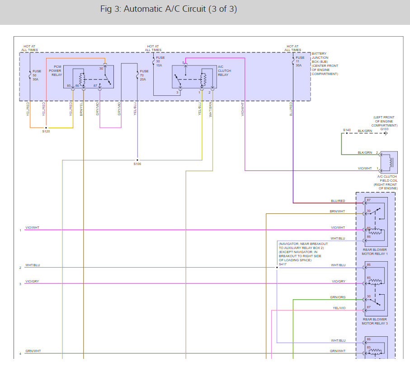
Task: Select the A/C Clutch Field Coil symbol
Action: pos(389,162)
